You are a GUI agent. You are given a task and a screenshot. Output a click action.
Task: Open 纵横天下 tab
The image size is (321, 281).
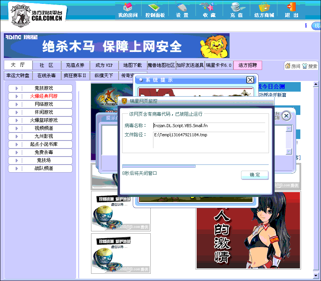104,76
